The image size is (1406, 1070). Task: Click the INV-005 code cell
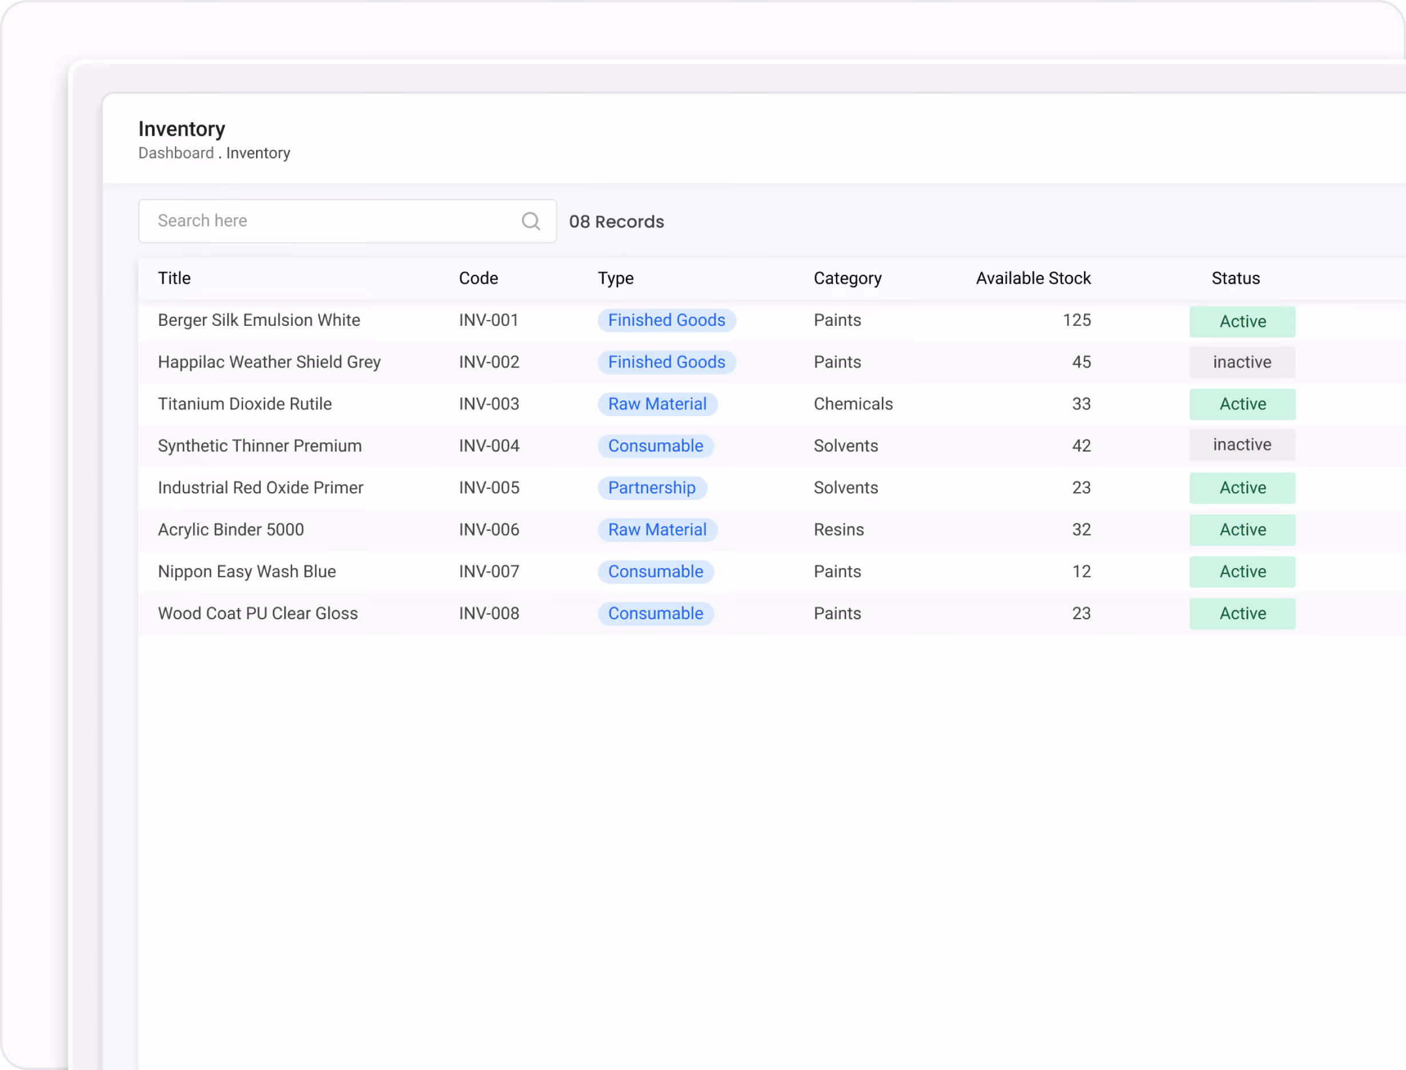coord(489,488)
